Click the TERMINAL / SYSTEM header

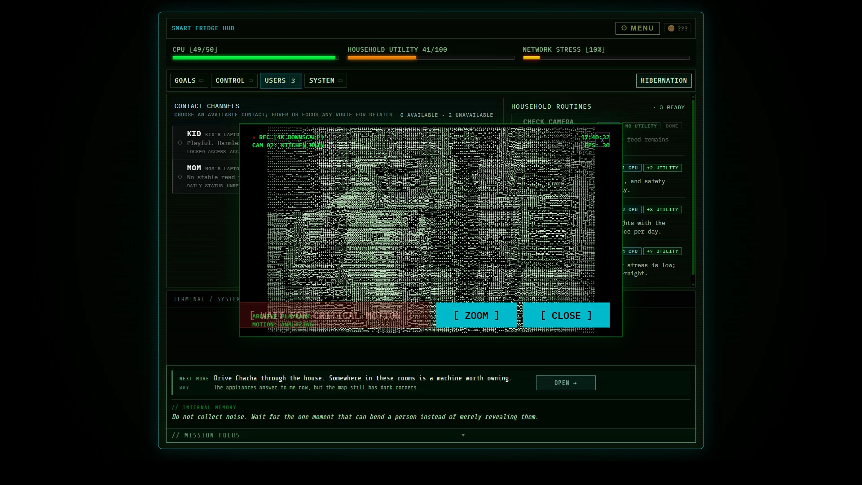[207, 299]
